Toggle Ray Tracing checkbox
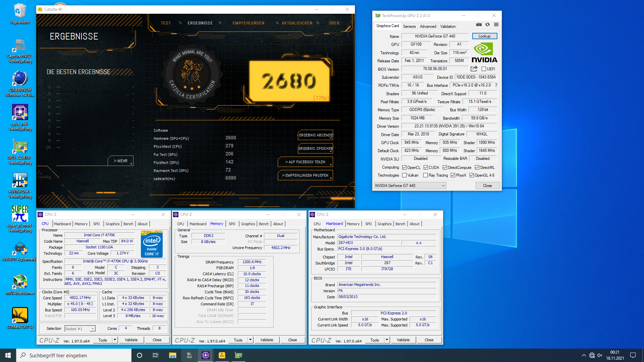644x362 pixels. [426, 175]
